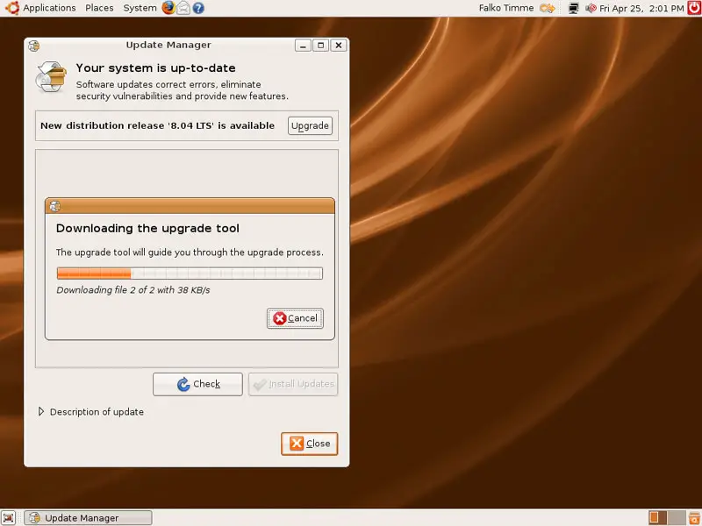The width and height of the screenshot is (702, 526).
Task: Click the 'Downloading the upgrade tool' heading
Action: click(x=147, y=228)
